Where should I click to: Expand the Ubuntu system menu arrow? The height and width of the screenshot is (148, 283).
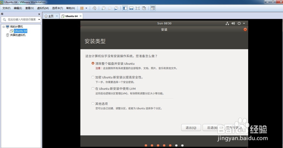[x=244, y=23]
